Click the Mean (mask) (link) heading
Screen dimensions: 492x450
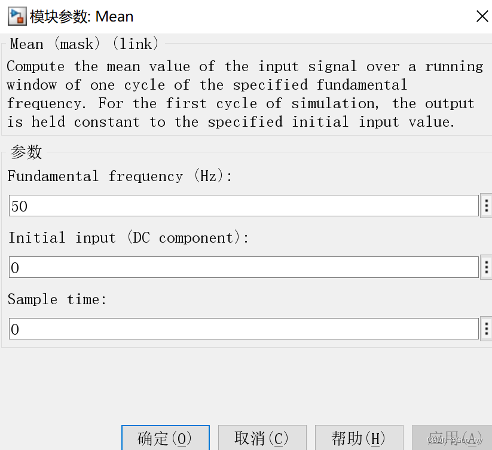[84, 44]
